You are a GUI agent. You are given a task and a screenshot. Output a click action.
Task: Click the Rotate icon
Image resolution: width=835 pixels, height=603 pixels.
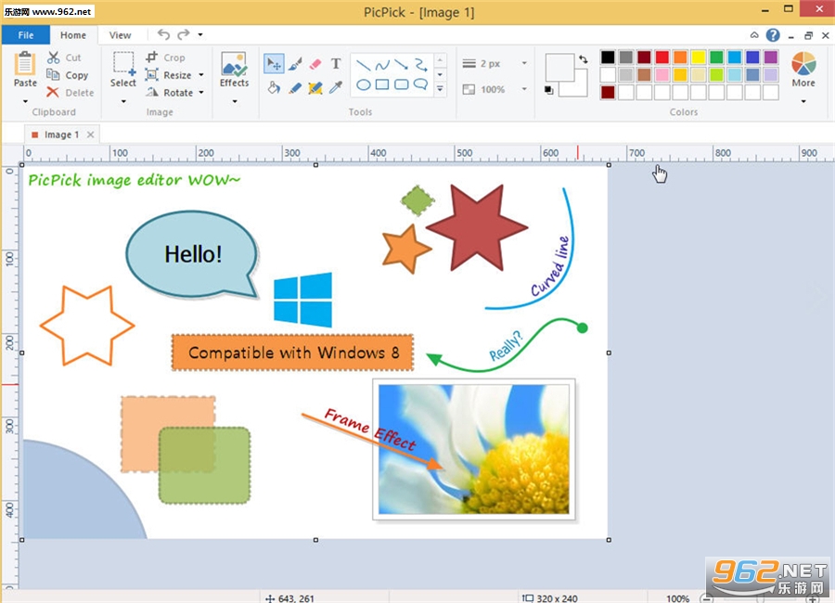(152, 92)
